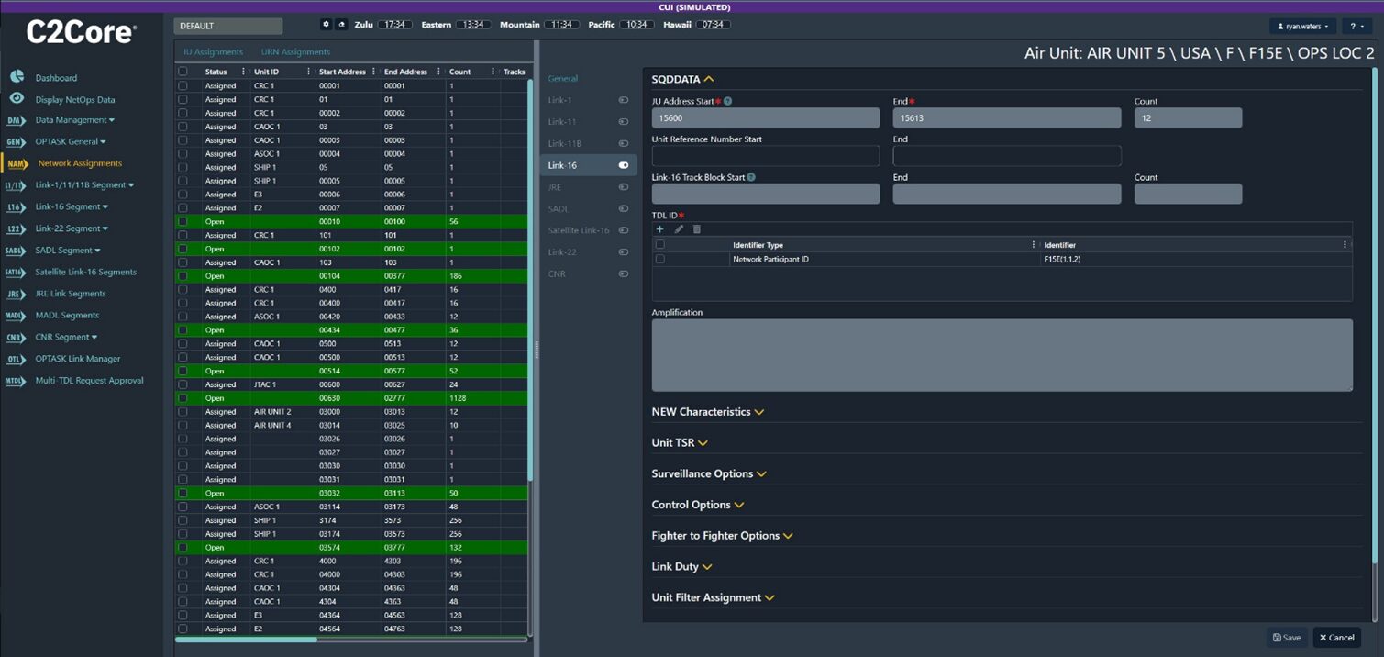1384x657 pixels.
Task: Click the refresh icon next to Zulu clock
Action: [342, 25]
